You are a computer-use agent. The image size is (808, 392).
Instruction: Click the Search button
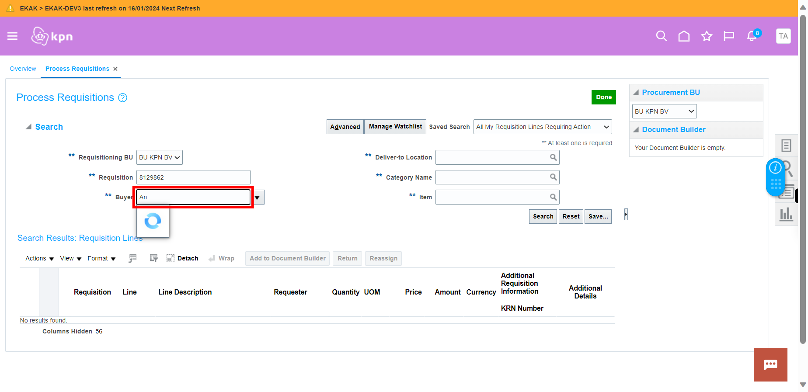pyautogui.click(x=543, y=216)
